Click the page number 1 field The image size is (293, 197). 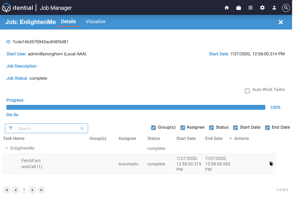24,190
